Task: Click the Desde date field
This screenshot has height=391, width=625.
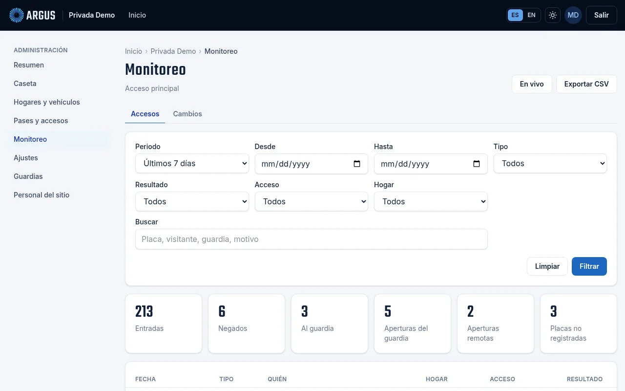Action: (x=311, y=164)
